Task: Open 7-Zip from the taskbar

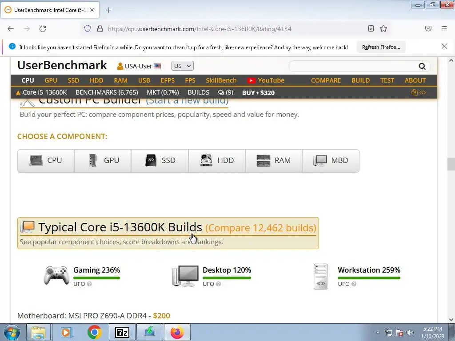Action: (x=122, y=332)
